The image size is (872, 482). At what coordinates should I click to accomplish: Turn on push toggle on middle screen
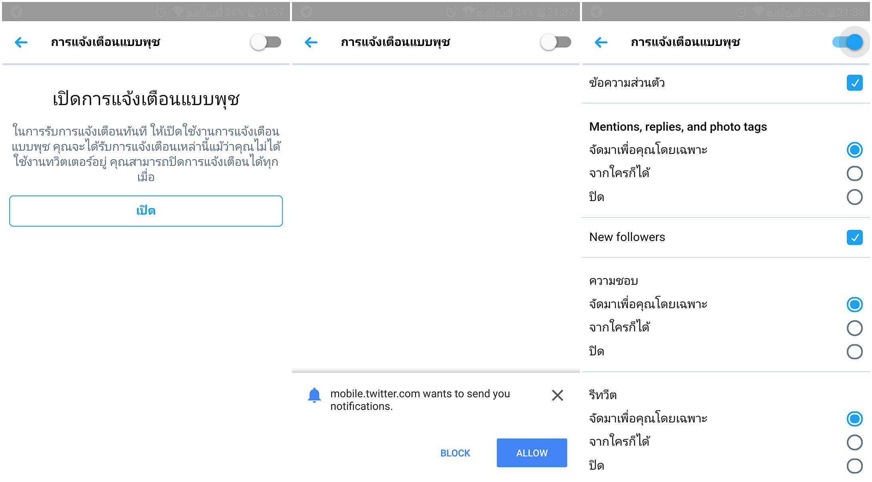point(556,42)
